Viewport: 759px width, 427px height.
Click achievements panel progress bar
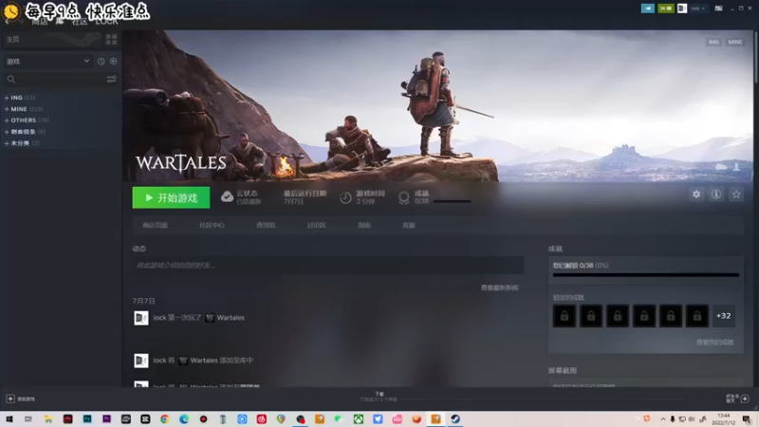(646, 275)
